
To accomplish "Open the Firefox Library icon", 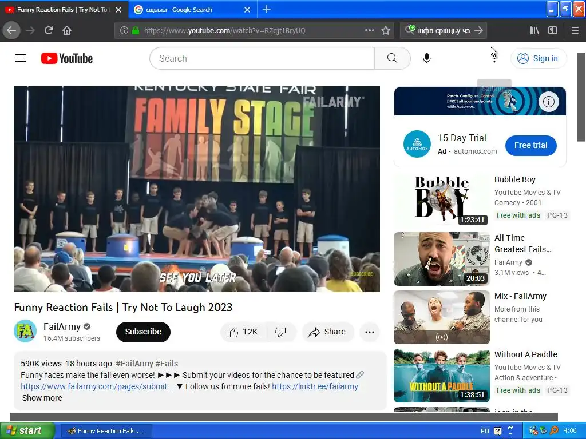I will click(x=535, y=31).
